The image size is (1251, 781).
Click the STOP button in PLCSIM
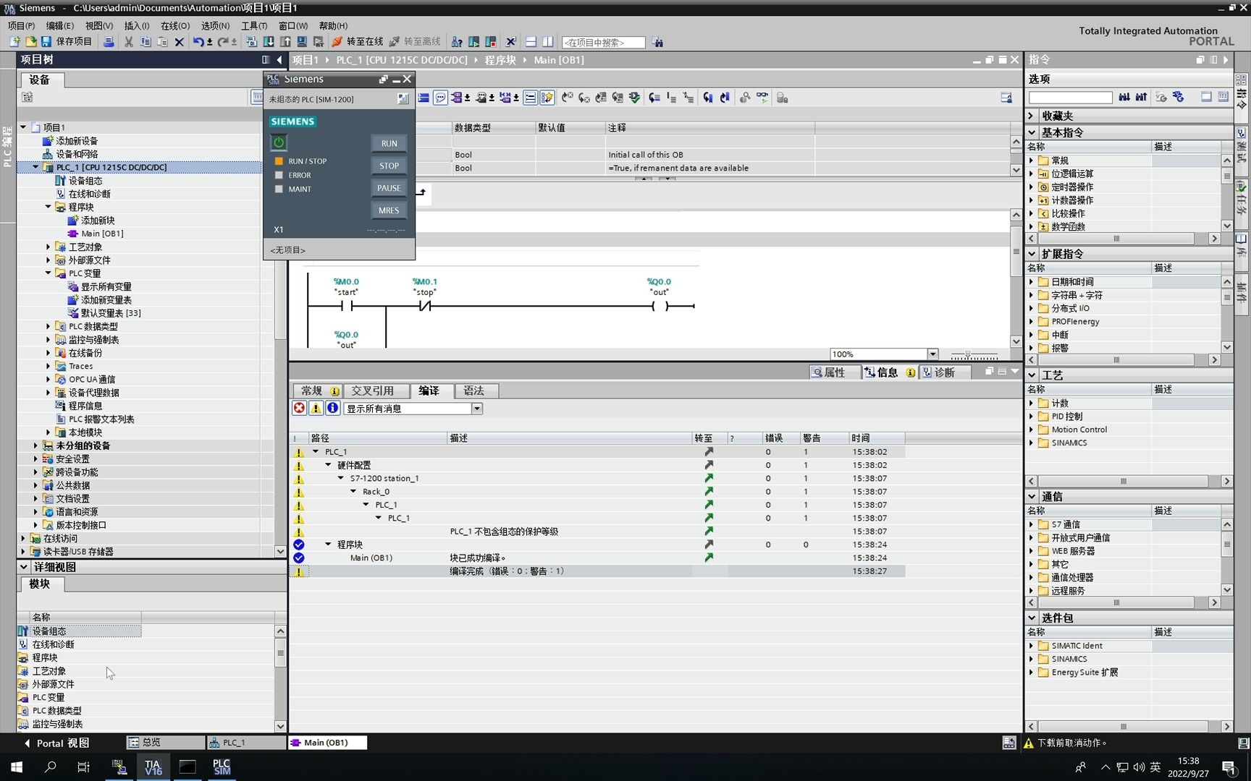coord(389,166)
